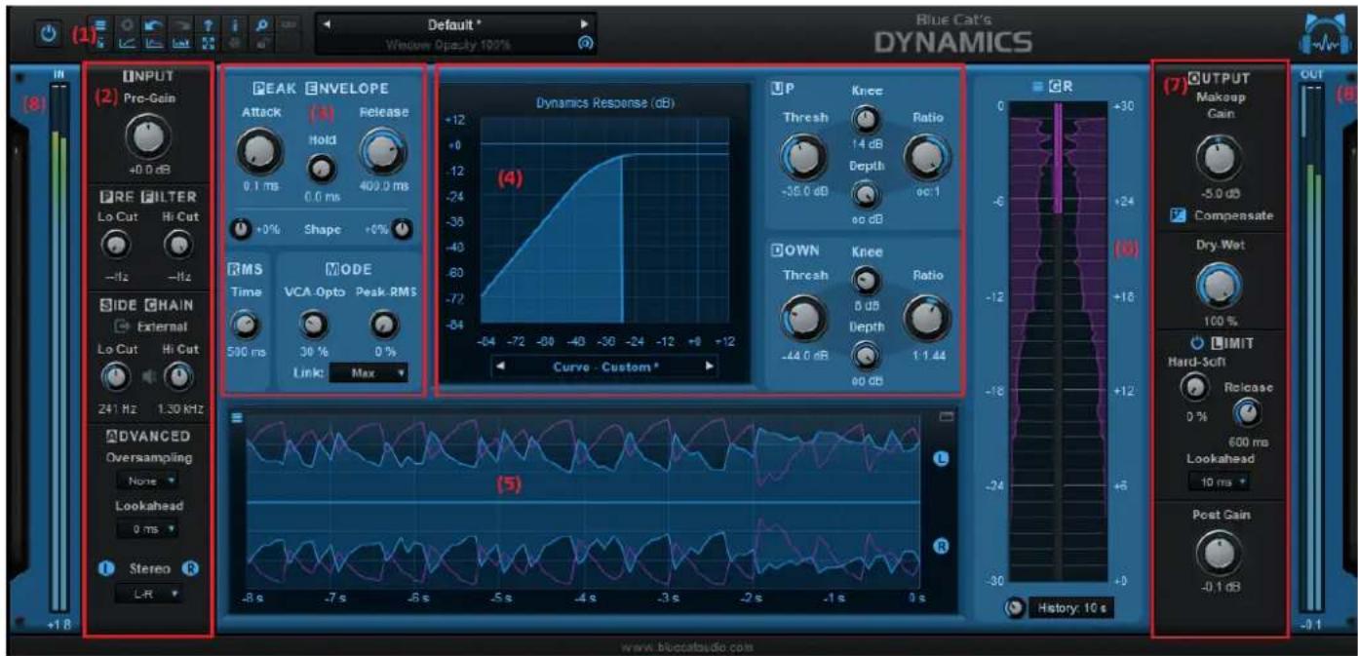Click the limiter Release knob
Screen dimensions: 1358x656
pos(1248,414)
